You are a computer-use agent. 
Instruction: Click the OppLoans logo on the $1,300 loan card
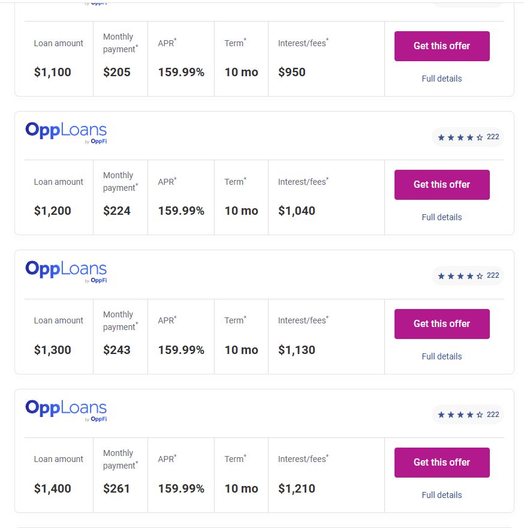66,271
